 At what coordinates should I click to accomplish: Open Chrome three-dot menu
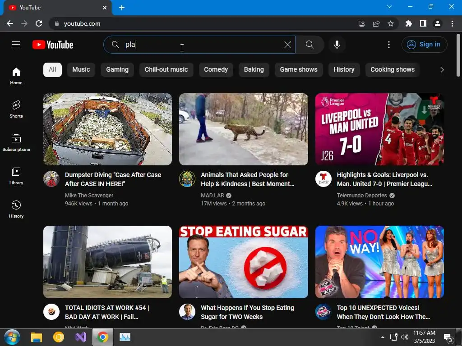(452, 23)
